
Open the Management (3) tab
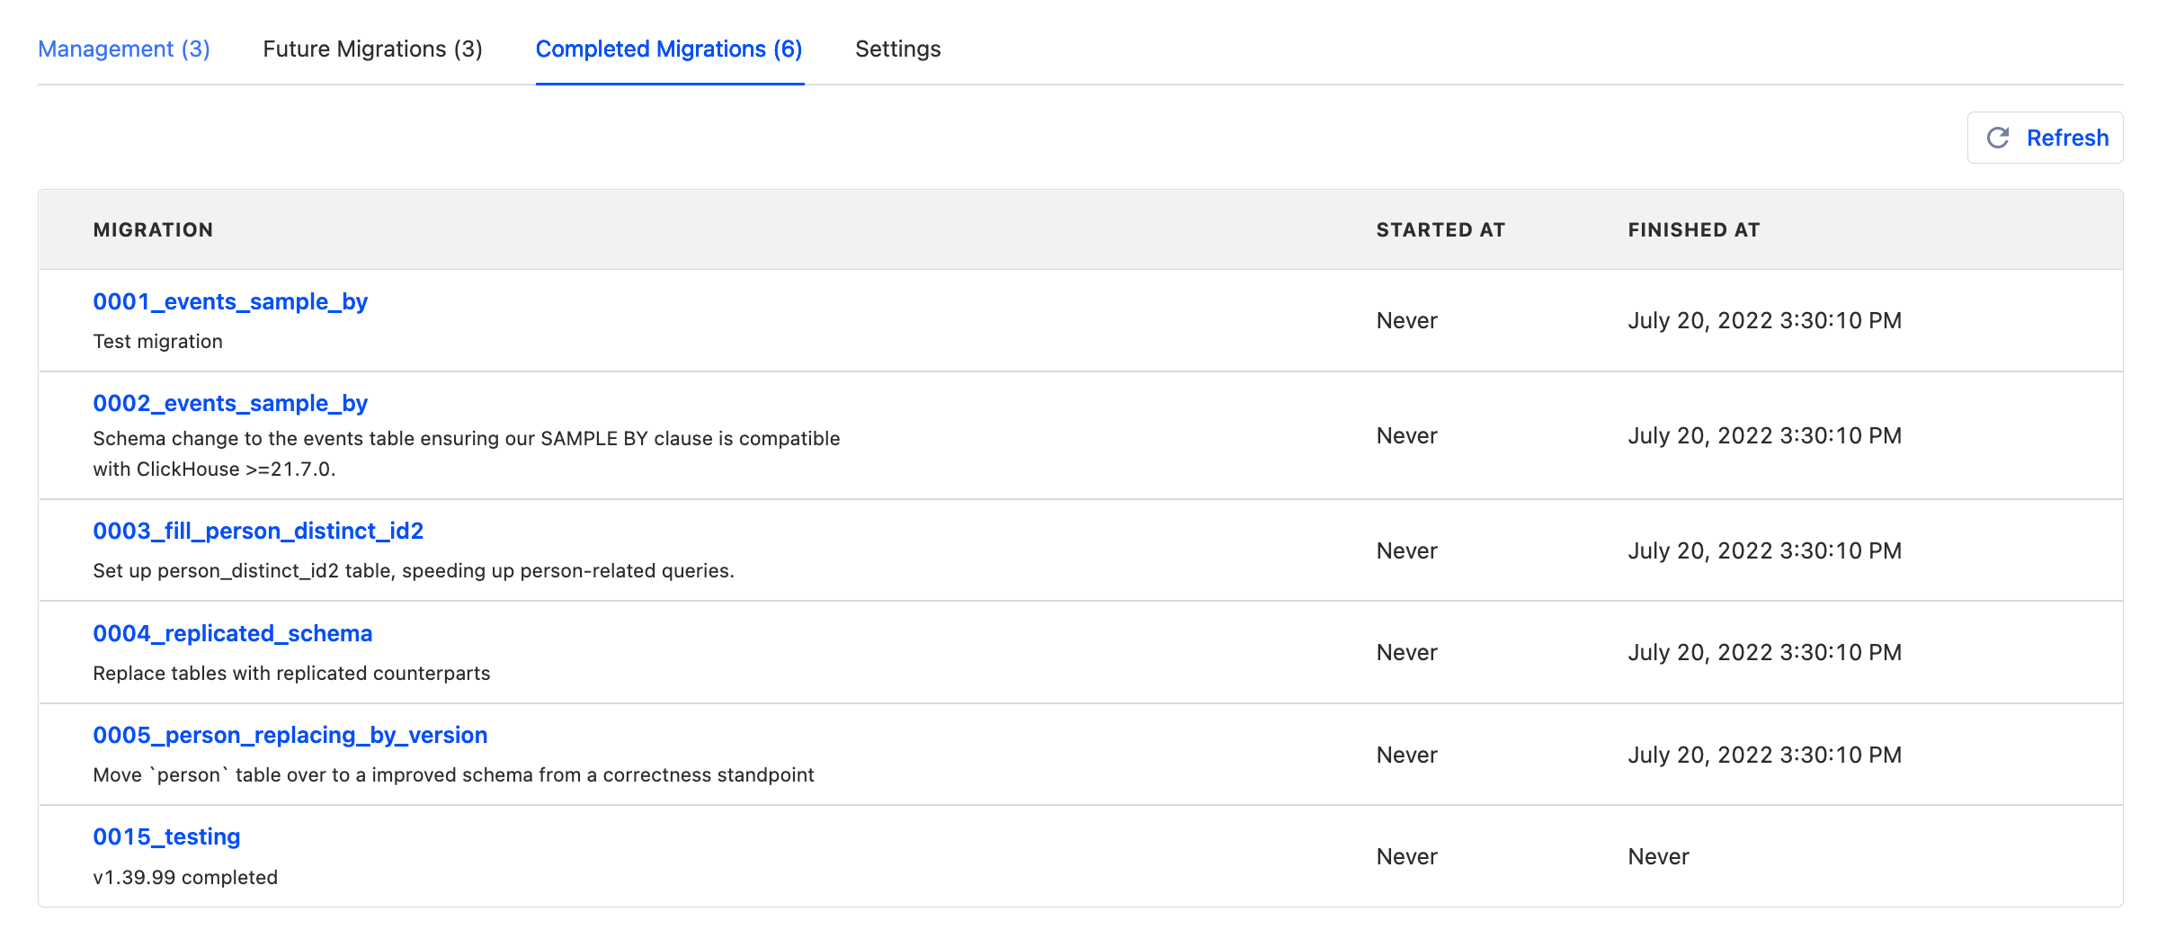124,49
